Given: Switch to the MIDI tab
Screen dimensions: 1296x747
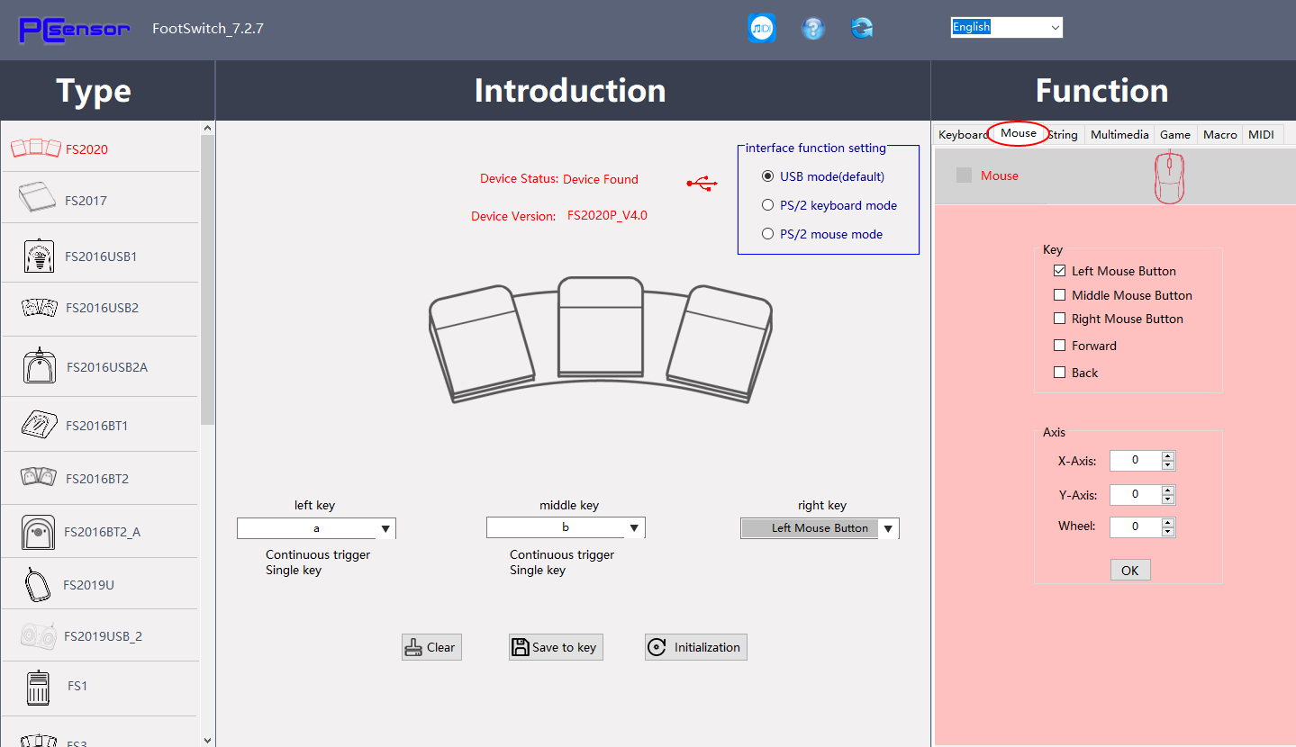Looking at the screenshot, I should [1261, 134].
